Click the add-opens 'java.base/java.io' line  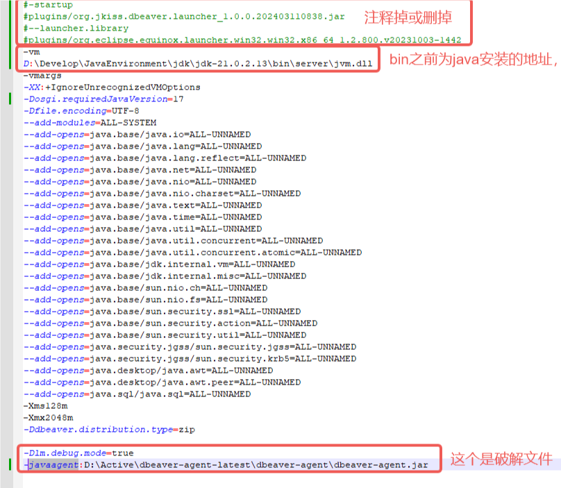pyautogui.click(x=137, y=135)
